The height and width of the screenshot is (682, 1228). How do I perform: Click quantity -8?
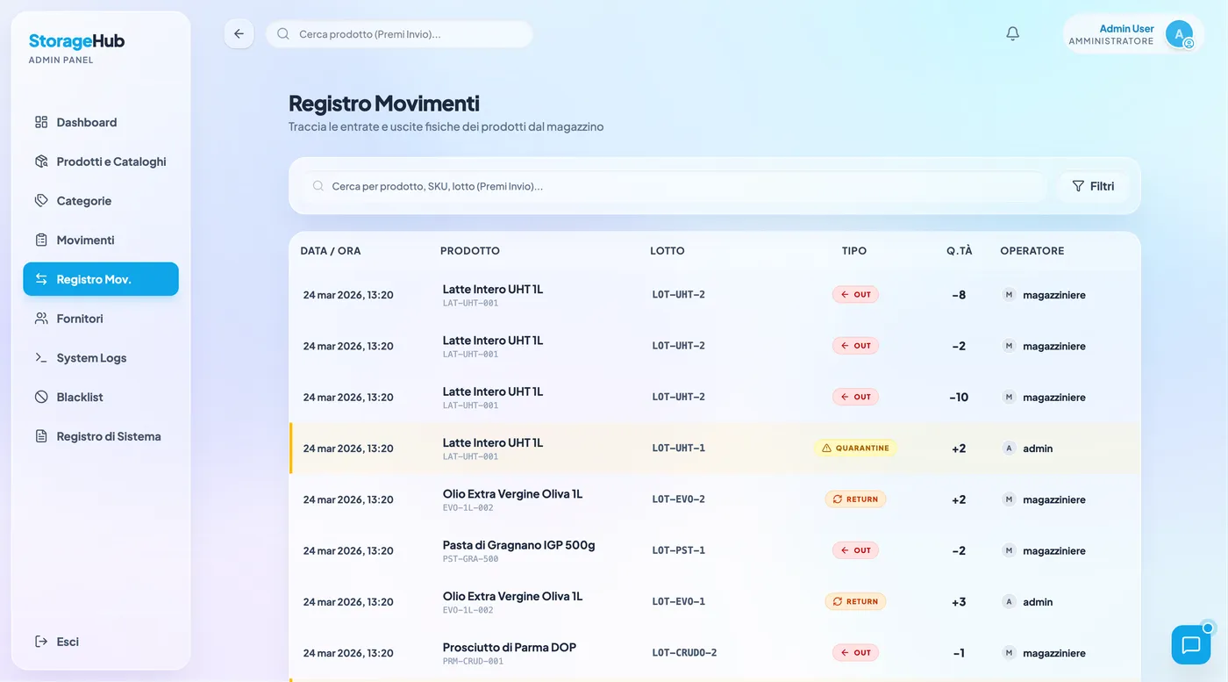[959, 295]
